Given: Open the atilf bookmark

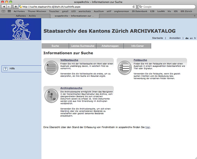Looking at the screenshot, I should coord(109,11).
